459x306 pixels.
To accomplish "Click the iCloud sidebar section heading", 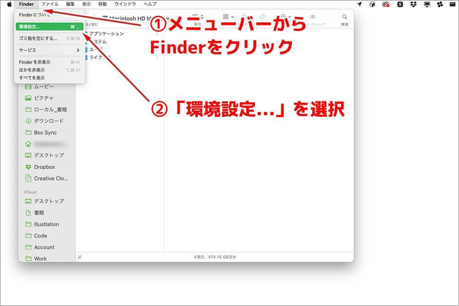I will coord(30,192).
